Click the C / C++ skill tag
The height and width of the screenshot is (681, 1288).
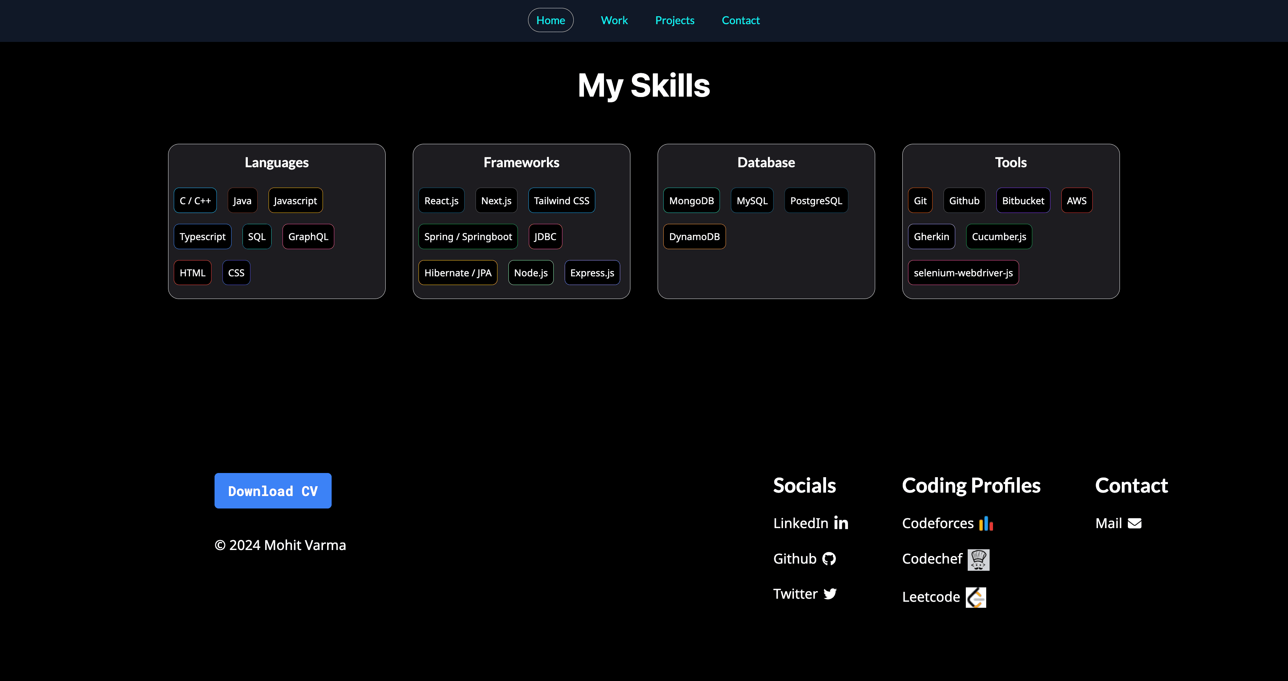point(195,200)
